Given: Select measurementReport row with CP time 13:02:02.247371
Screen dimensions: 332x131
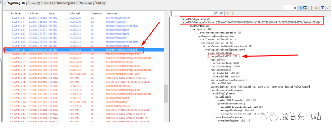Looking at the screenshot, I should [x=84, y=30].
